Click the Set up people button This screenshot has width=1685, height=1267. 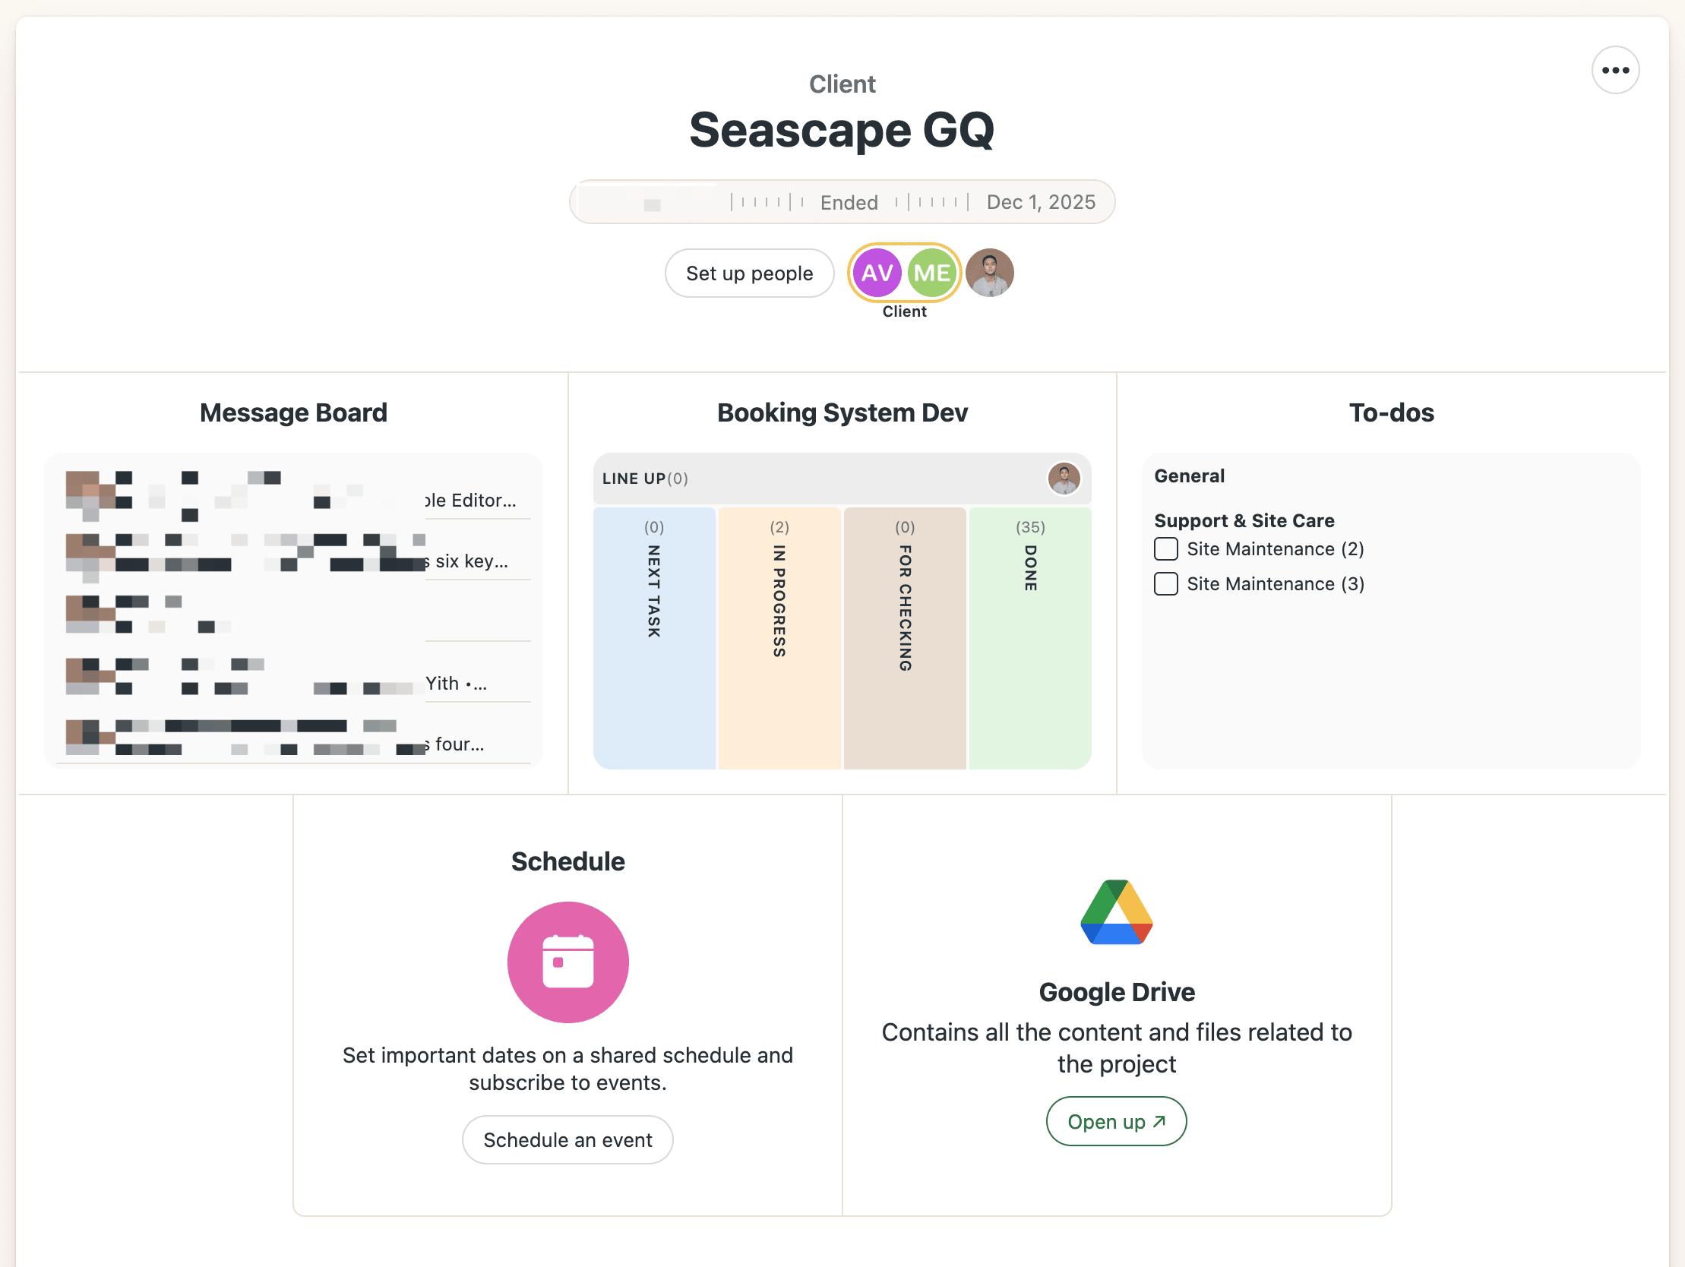(749, 273)
